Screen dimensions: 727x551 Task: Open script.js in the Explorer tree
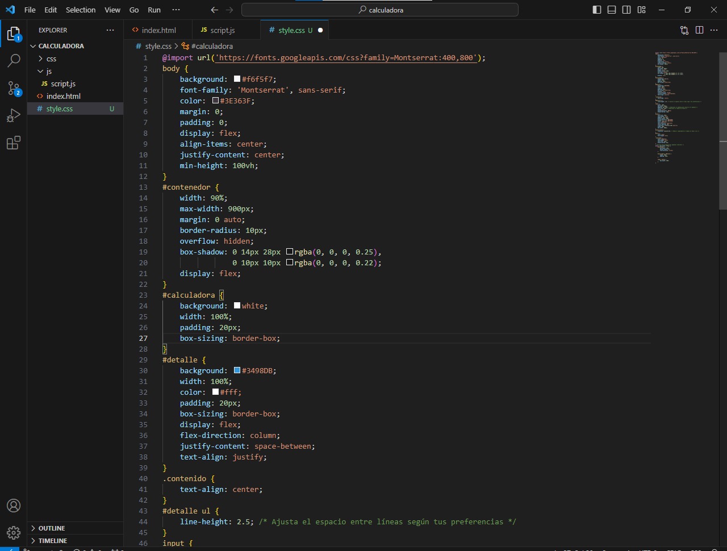tap(75, 84)
